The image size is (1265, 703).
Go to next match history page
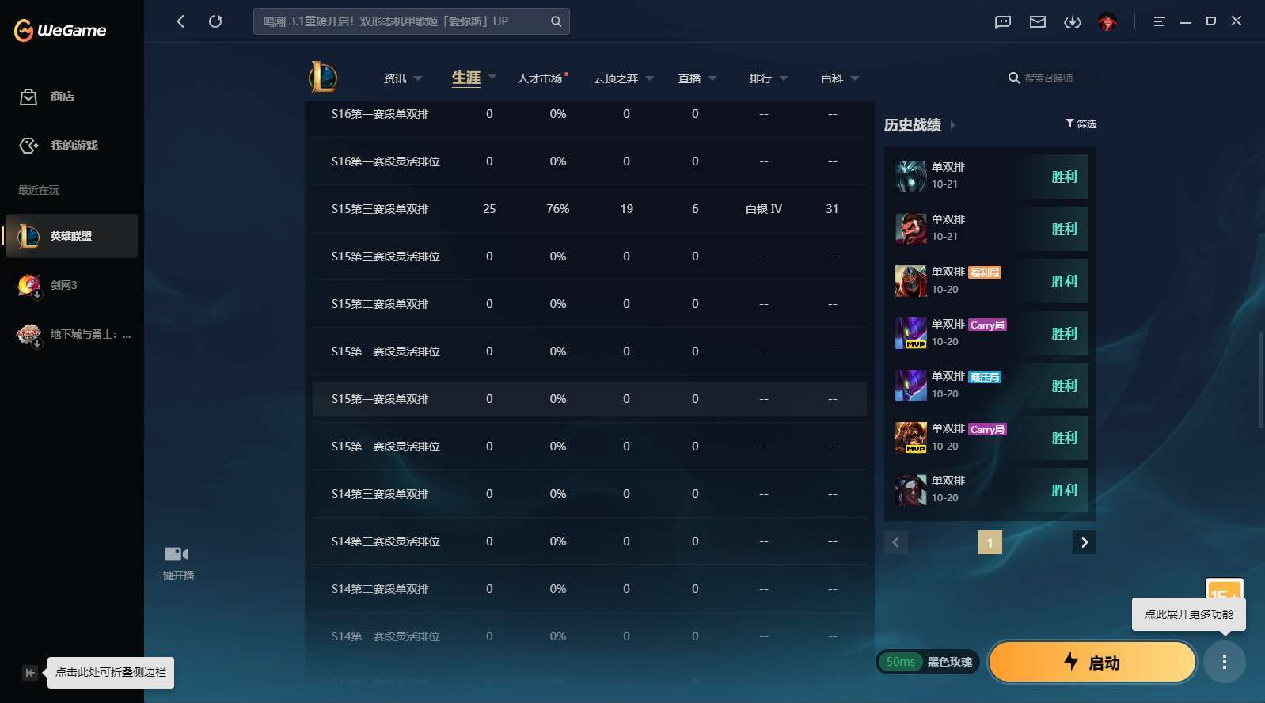[1085, 542]
